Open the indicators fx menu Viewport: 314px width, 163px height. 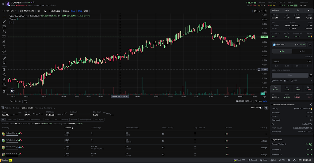pos(45,11)
